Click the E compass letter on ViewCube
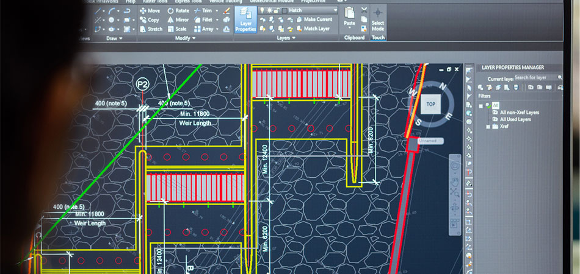Image resolution: width=580 pixels, height=274 pixels. pos(449,118)
